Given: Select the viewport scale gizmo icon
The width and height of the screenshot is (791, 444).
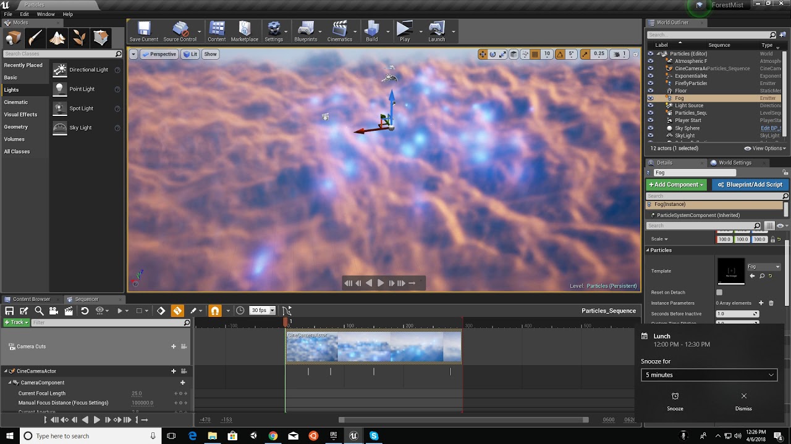Looking at the screenshot, I should coord(503,54).
